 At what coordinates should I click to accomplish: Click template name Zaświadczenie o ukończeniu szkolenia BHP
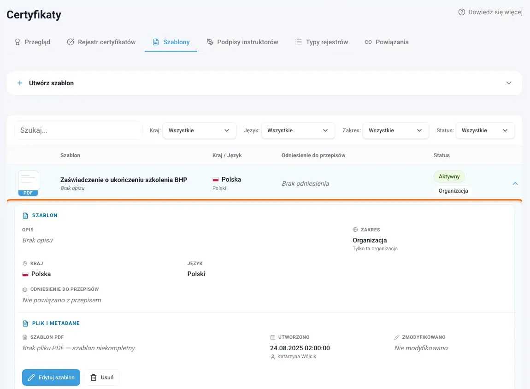coord(124,180)
